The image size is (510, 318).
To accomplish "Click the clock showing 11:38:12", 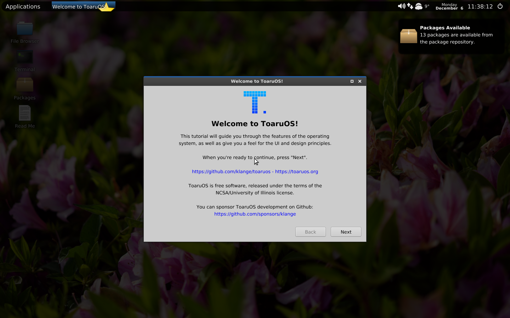I will pyautogui.click(x=480, y=6).
